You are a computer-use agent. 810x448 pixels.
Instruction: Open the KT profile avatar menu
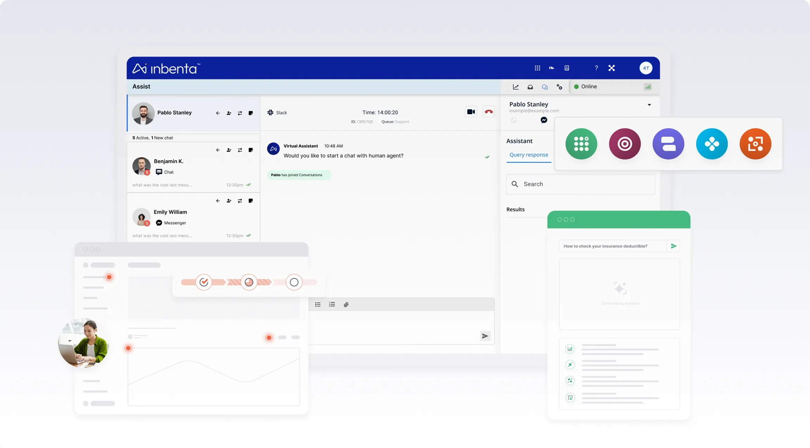(x=645, y=68)
